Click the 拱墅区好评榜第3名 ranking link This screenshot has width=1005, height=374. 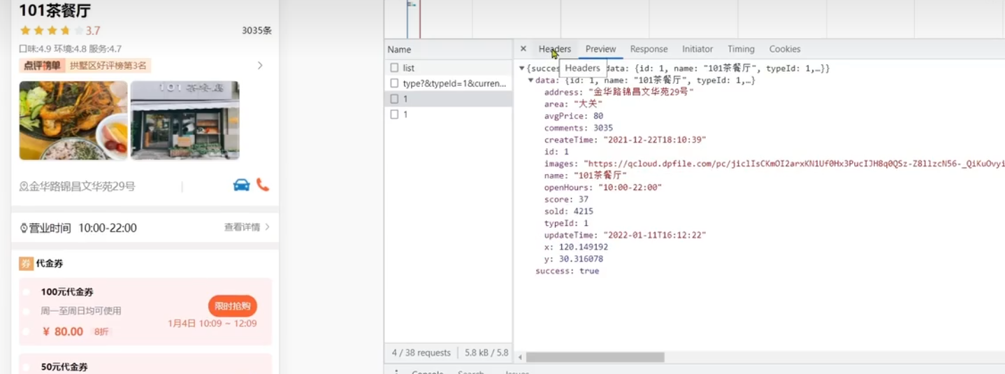(108, 66)
